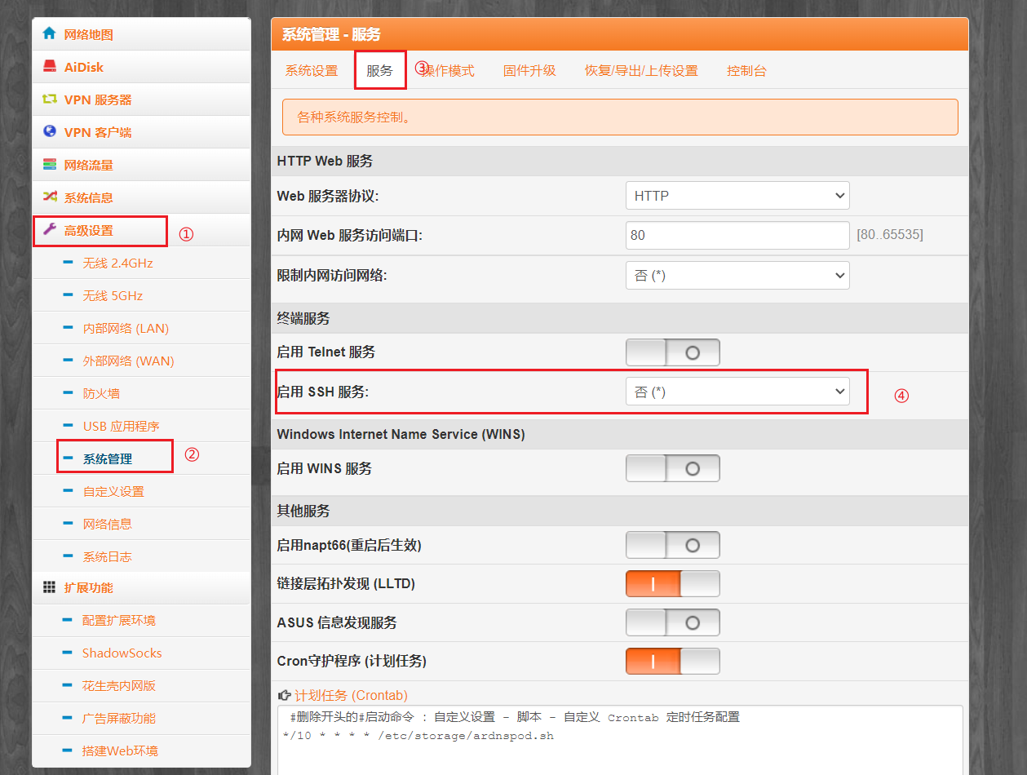
Task: Switch to the 固件升级 tab
Action: [x=529, y=70]
